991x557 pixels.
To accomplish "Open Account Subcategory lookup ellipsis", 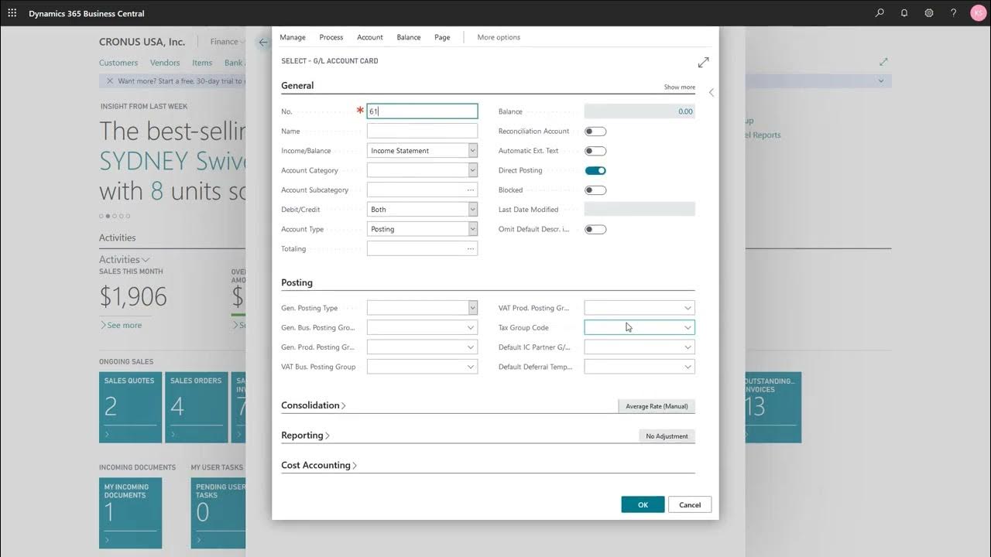I will [470, 190].
